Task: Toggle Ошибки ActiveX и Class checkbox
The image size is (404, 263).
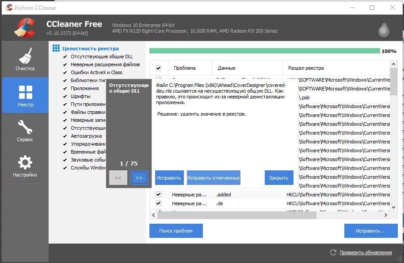Action: click(x=65, y=72)
